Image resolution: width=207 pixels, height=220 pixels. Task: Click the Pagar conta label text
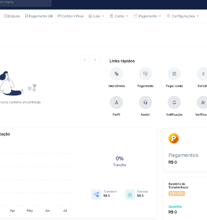[174, 86]
